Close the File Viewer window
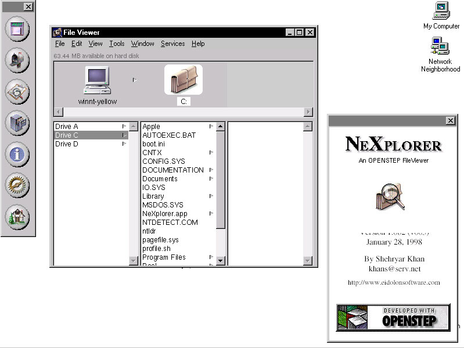The image size is (464, 348). click(310, 33)
